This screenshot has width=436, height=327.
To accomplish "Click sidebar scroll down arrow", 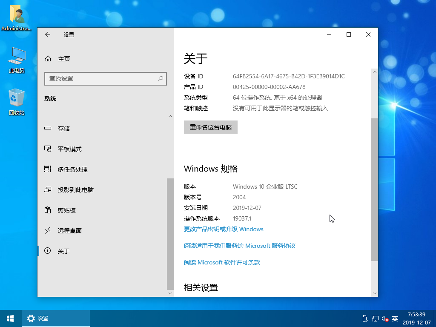I will 170,293.
